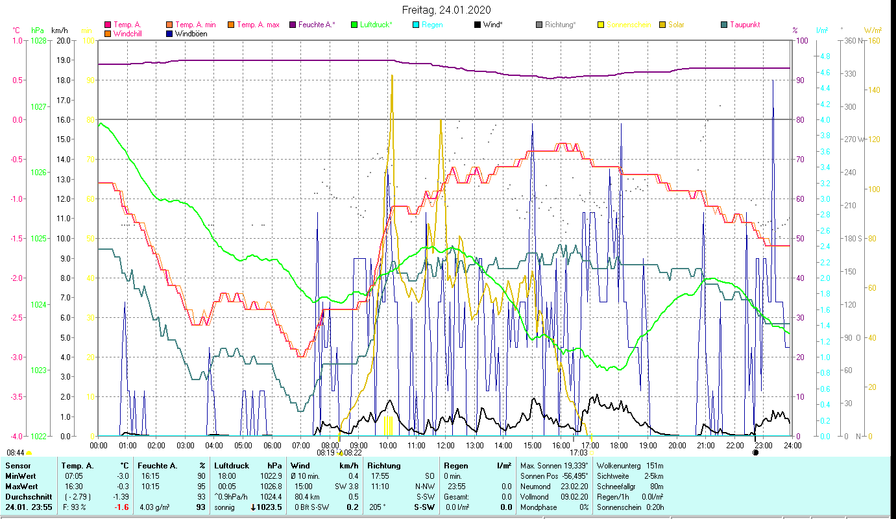Click the green Luftdruck* legend swatch
The height and width of the screenshot is (519, 896).
coord(354,25)
